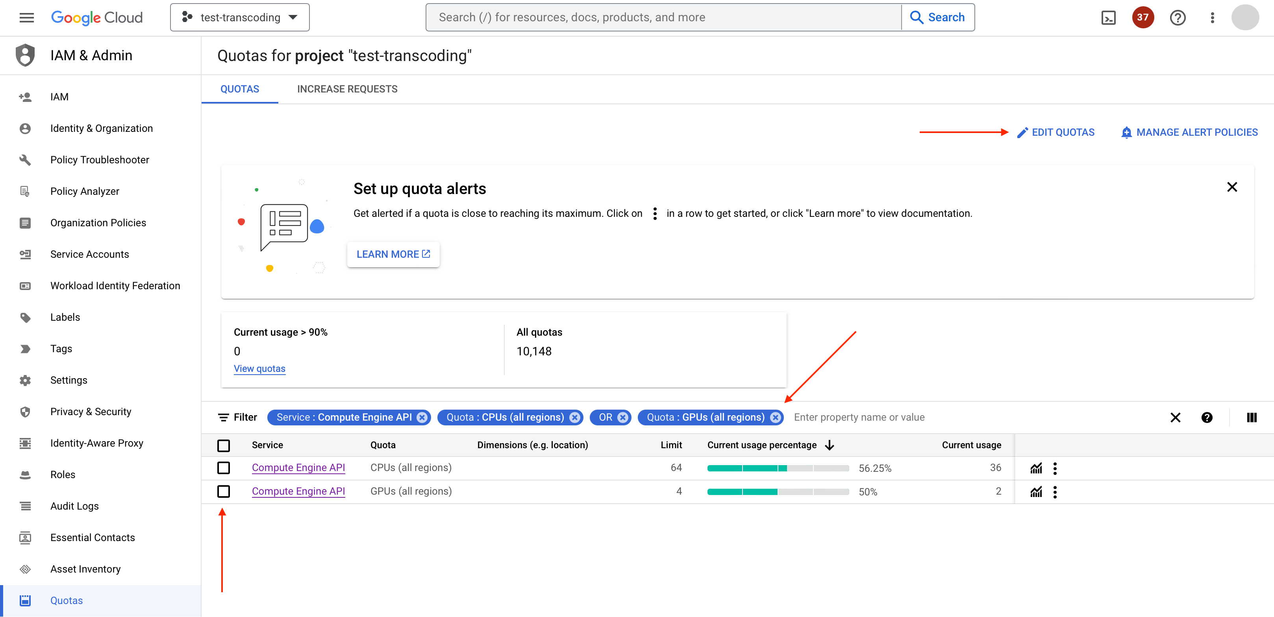The image size is (1274, 617).
Task: Click the filter help question mark icon
Action: click(1207, 417)
